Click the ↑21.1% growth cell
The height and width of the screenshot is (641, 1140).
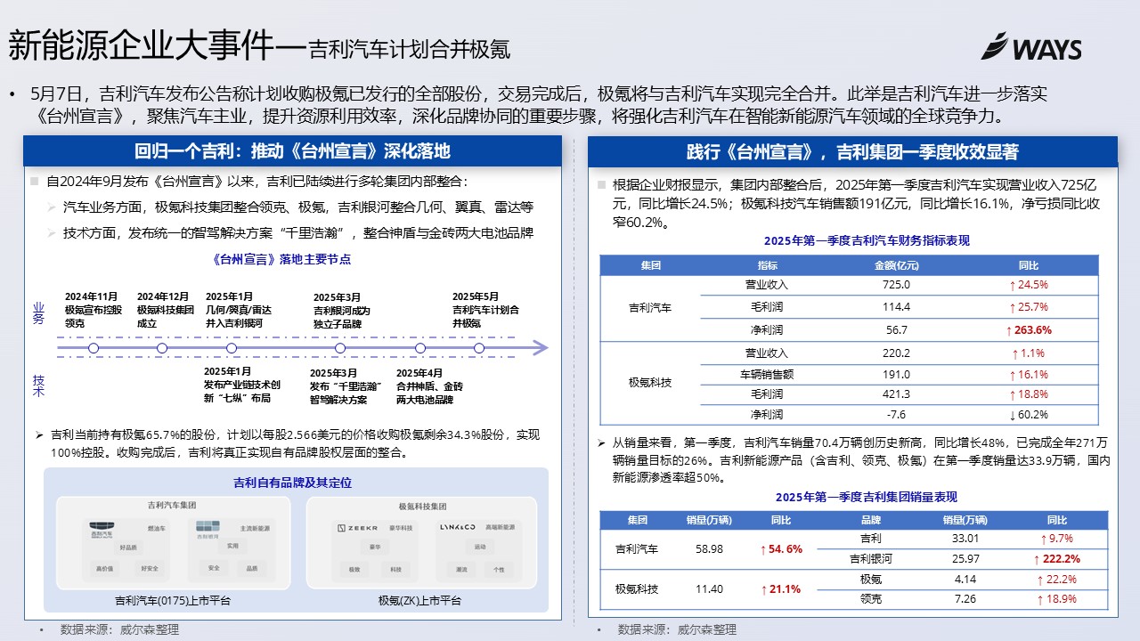(x=780, y=588)
